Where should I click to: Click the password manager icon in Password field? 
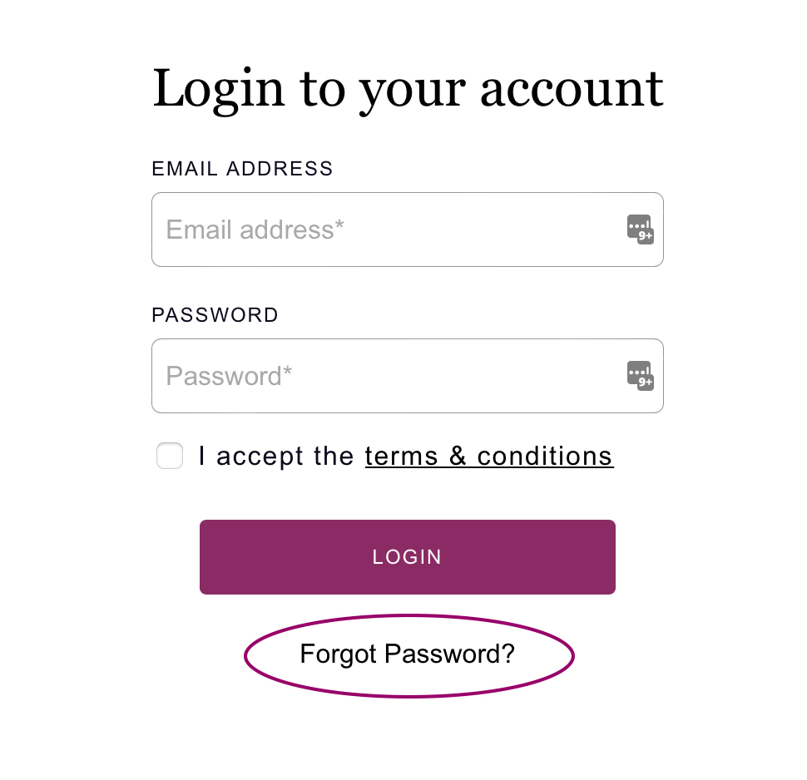(x=638, y=373)
